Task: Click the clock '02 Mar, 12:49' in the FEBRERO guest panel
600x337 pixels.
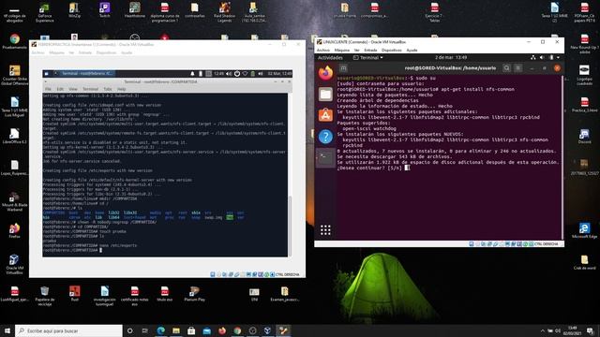Action: (x=279, y=73)
